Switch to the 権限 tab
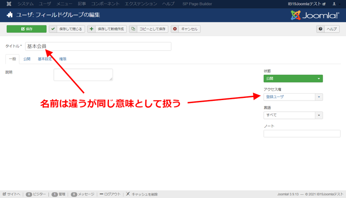Viewport: 346px width, 198px height. [63, 59]
